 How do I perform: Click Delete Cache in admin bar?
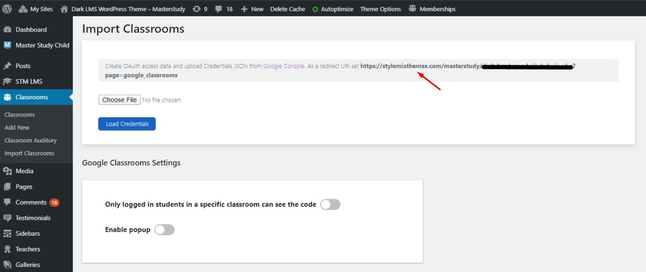(x=288, y=9)
